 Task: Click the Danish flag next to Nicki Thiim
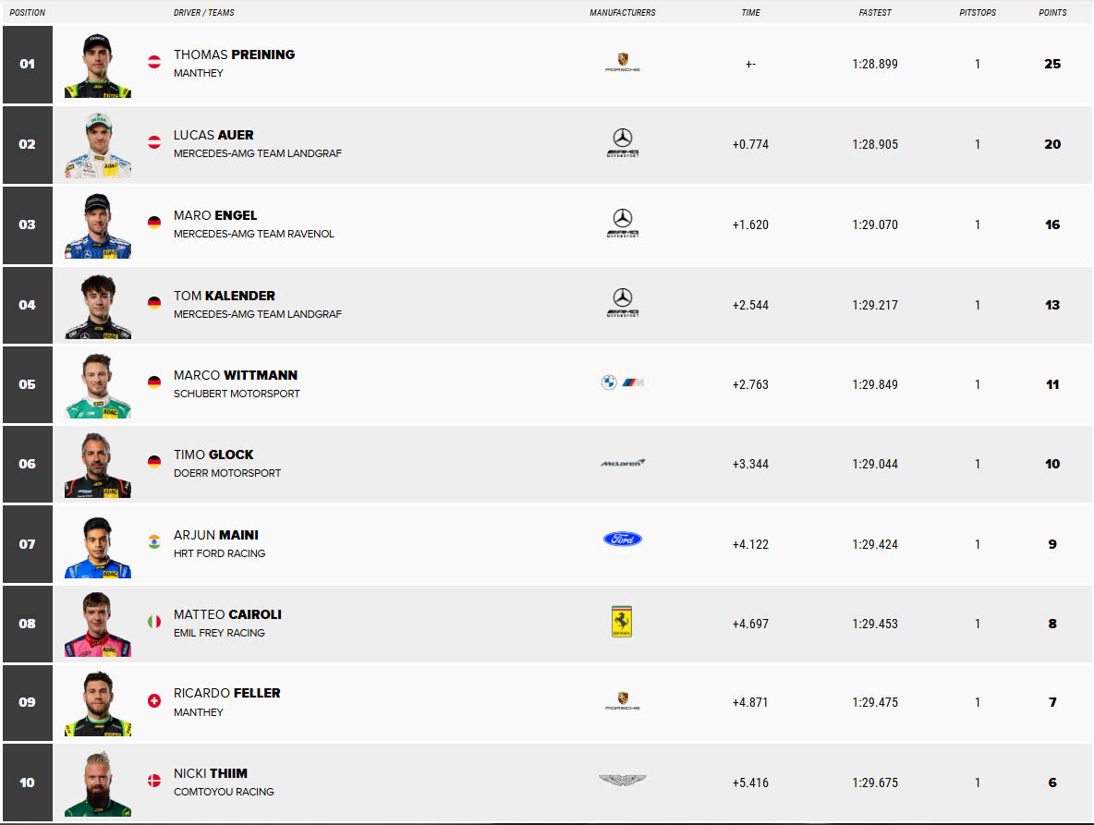tap(154, 782)
